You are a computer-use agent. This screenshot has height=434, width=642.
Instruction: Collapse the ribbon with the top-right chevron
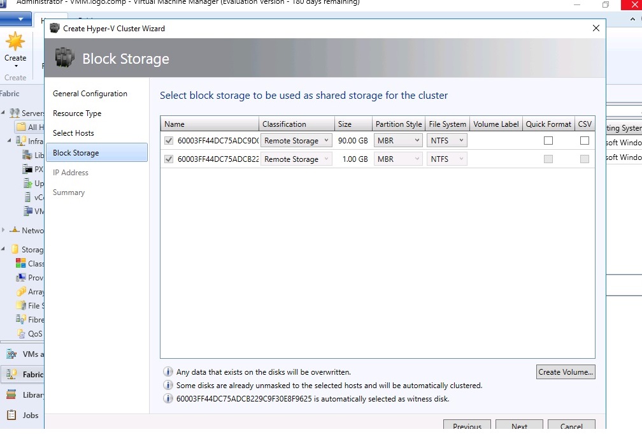coord(632,19)
